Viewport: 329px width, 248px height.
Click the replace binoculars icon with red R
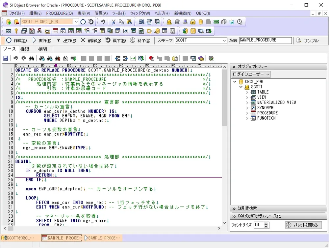coord(58,58)
